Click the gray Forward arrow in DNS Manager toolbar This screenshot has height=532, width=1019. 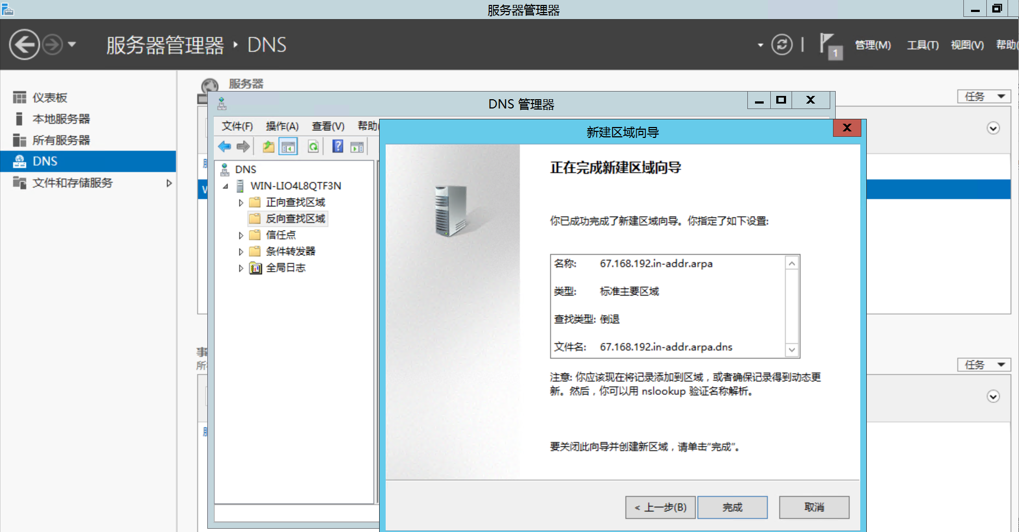coord(243,146)
